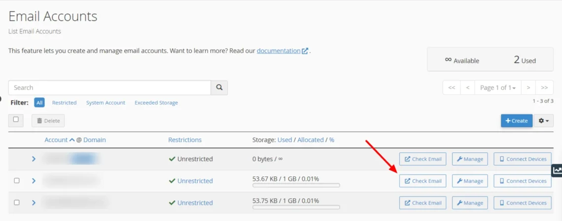Click the previous page arrow button
The image size is (562, 221).
click(x=467, y=88)
